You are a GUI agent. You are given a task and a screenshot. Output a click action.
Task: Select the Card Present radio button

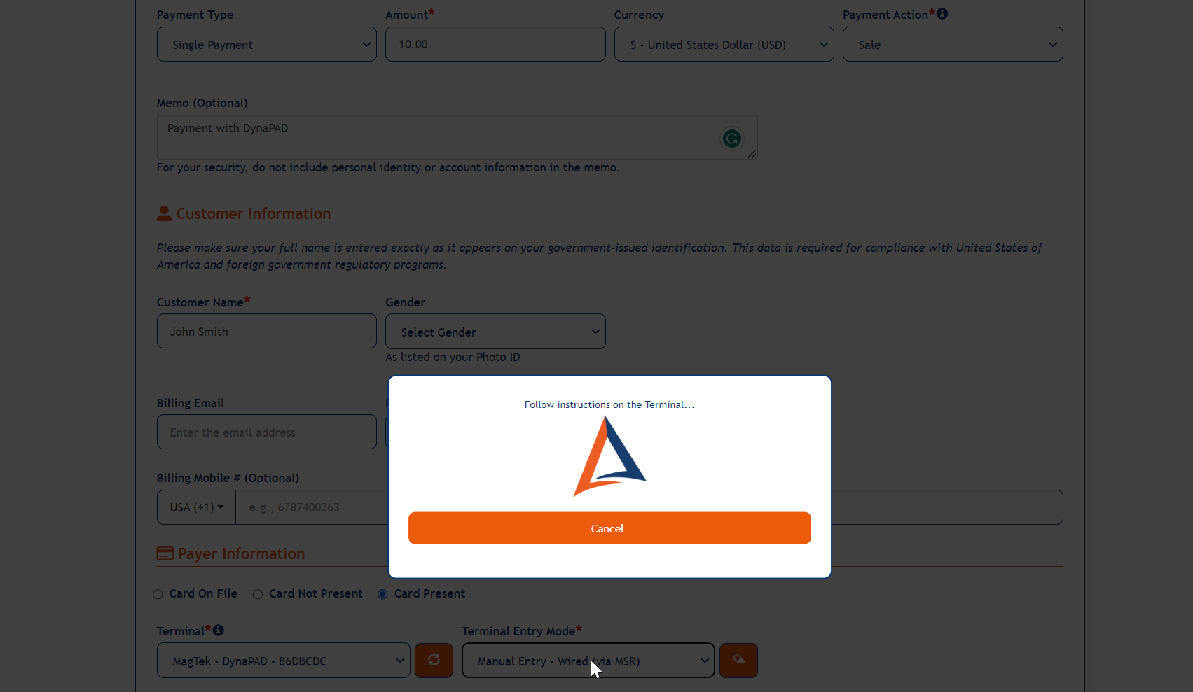[382, 594]
